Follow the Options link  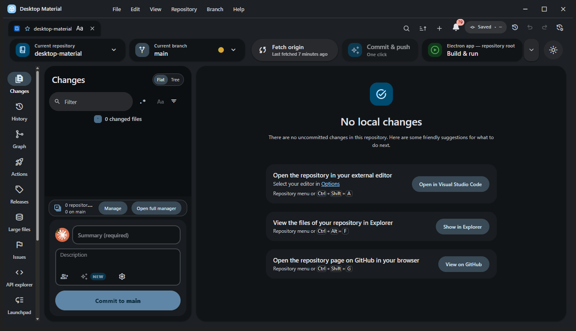pos(331,184)
